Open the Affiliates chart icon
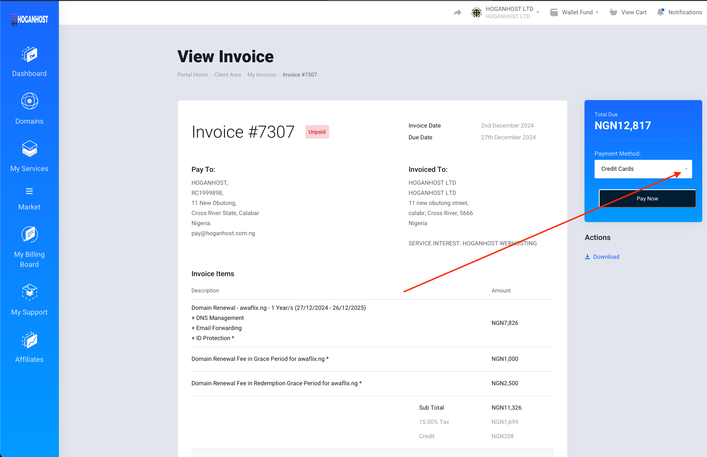707x457 pixels. click(x=29, y=340)
